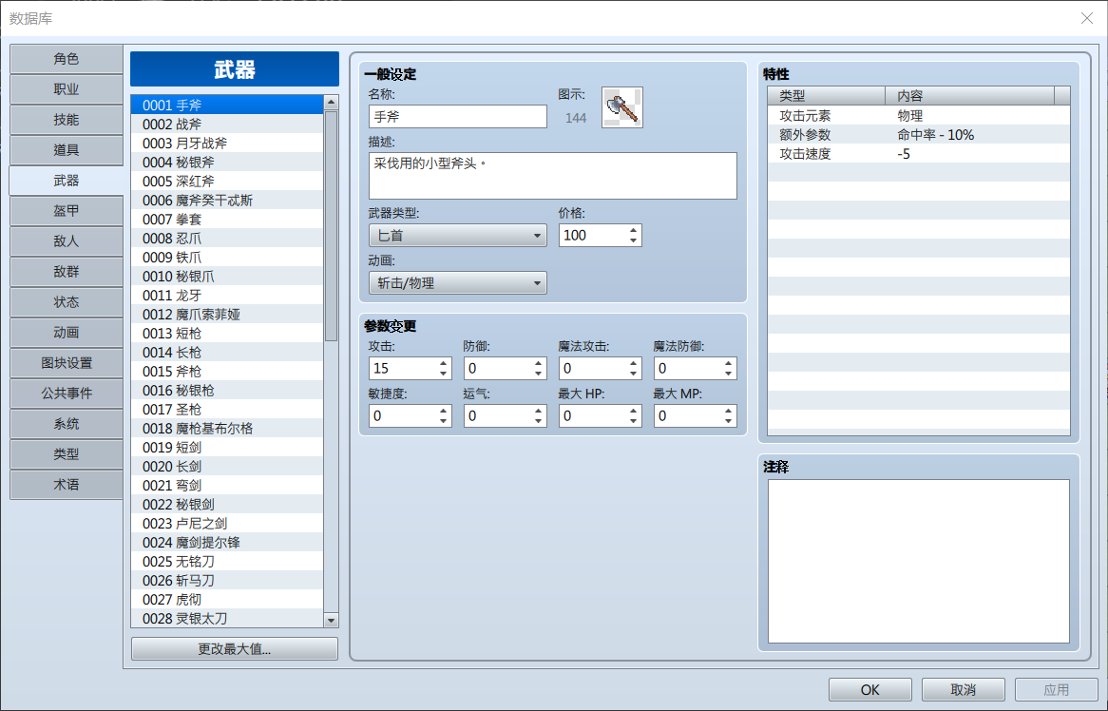This screenshot has height=711, width=1108.
Task: Increase the 运气 parameter value
Action: click(x=539, y=411)
